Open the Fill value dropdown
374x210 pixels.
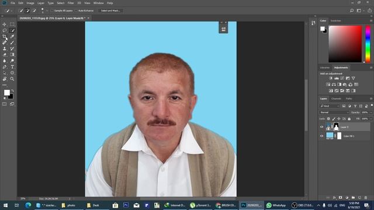pos(370,118)
